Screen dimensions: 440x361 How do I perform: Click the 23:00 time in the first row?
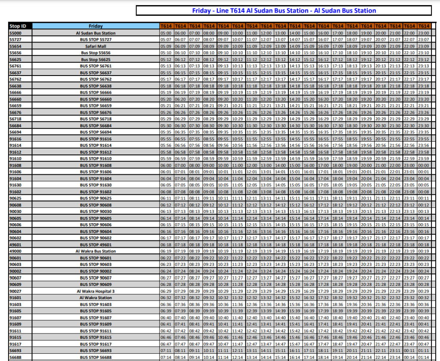coord(425,32)
